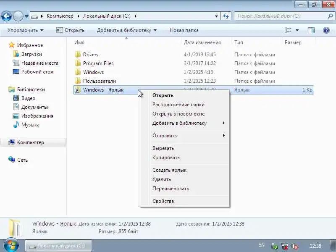336x252 pixels.
Task: Click Локальный диск (C:) taskbar button
Action: [x=58, y=246]
